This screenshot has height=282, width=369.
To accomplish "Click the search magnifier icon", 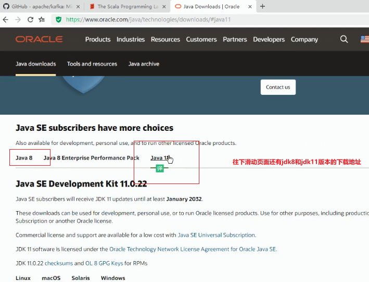I will 344,39.
